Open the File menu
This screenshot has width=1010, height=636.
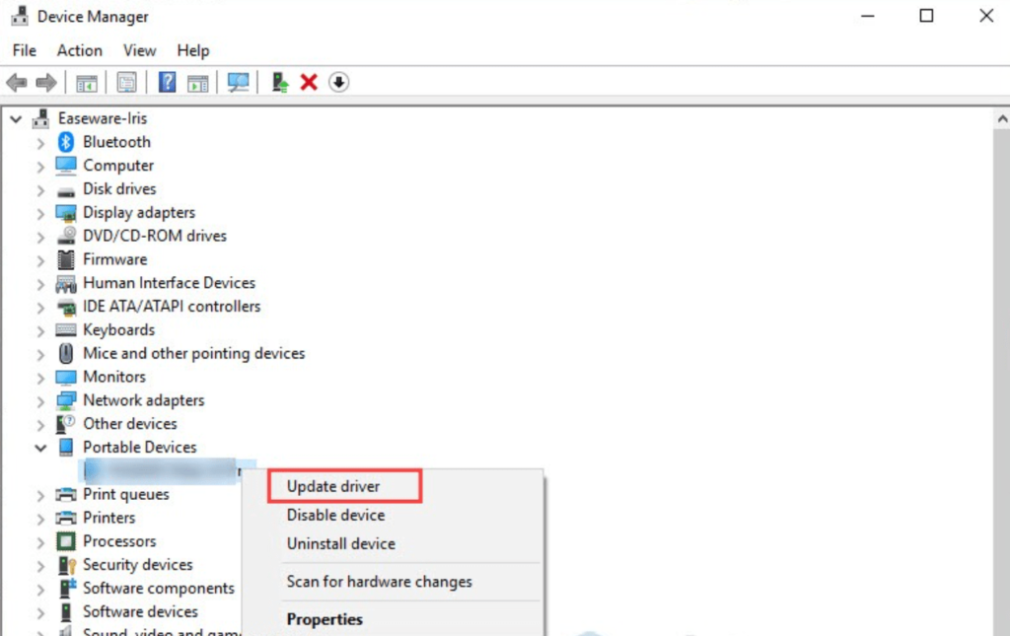coord(25,50)
